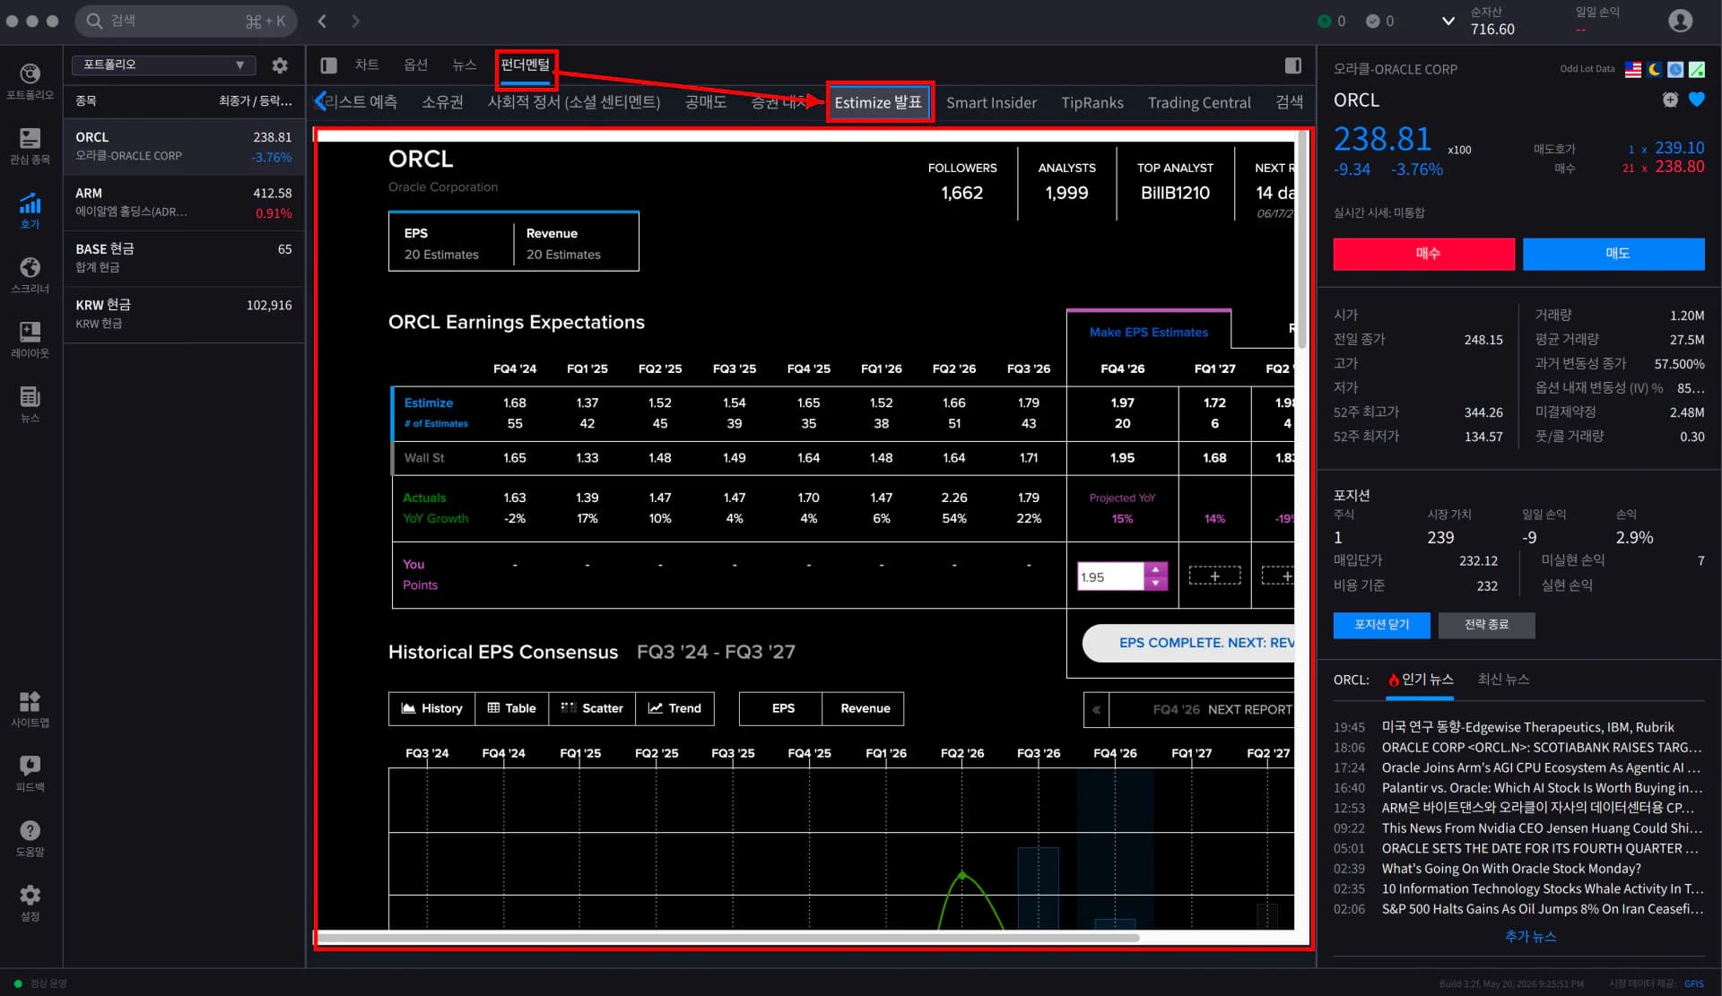Switch consensus view to Trend
This screenshot has width=1722, height=996.
(x=674, y=708)
